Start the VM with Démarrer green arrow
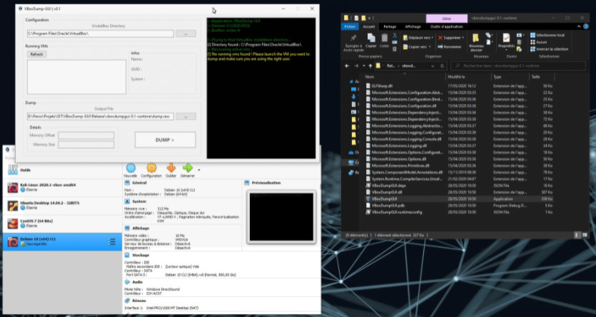This screenshot has height=317, width=596. point(188,168)
